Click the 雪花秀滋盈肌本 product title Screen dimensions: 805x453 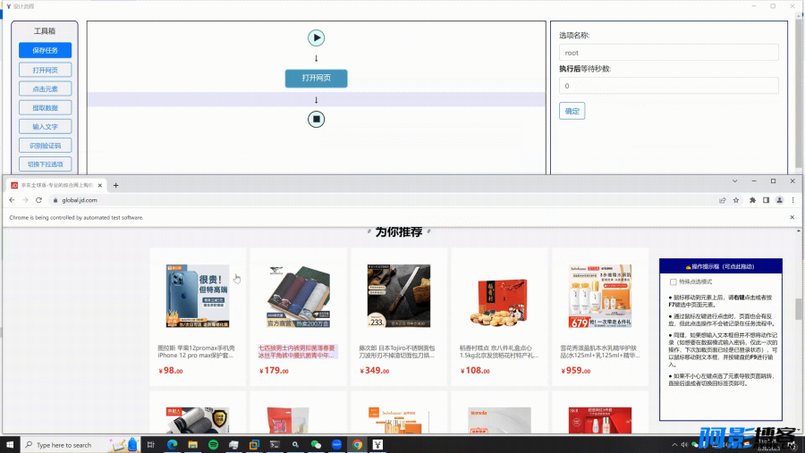[x=599, y=351]
